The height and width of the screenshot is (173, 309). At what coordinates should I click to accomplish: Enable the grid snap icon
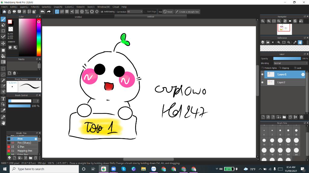click(x=67, y=12)
